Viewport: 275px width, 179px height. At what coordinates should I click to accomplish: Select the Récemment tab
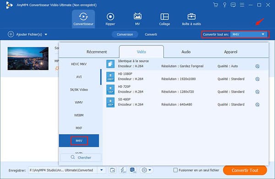97,52
